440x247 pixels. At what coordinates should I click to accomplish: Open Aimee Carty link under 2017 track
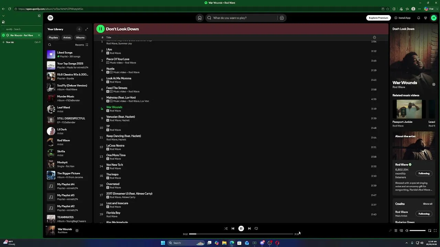[x=129, y=197]
